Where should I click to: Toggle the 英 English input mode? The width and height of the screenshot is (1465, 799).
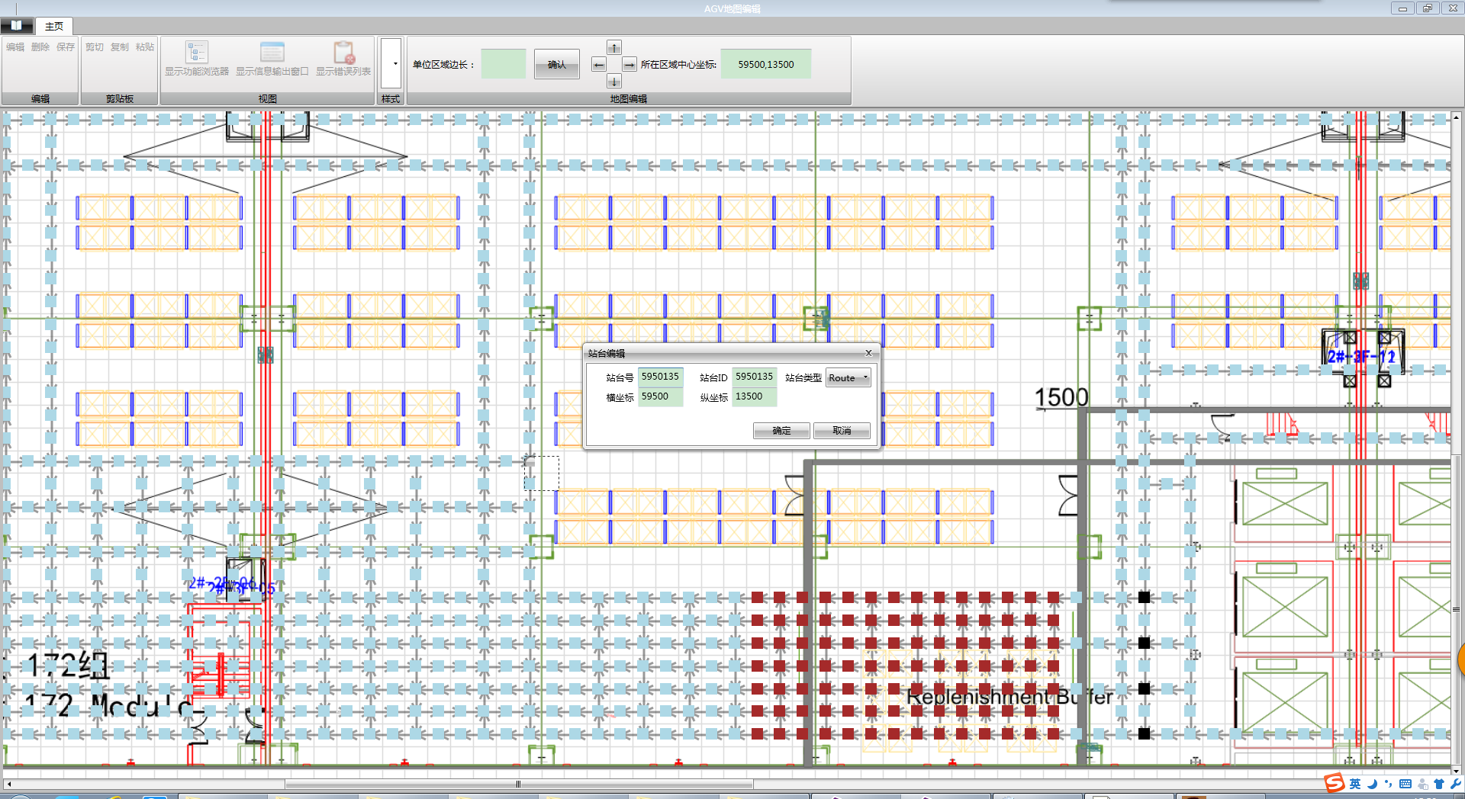[1355, 784]
